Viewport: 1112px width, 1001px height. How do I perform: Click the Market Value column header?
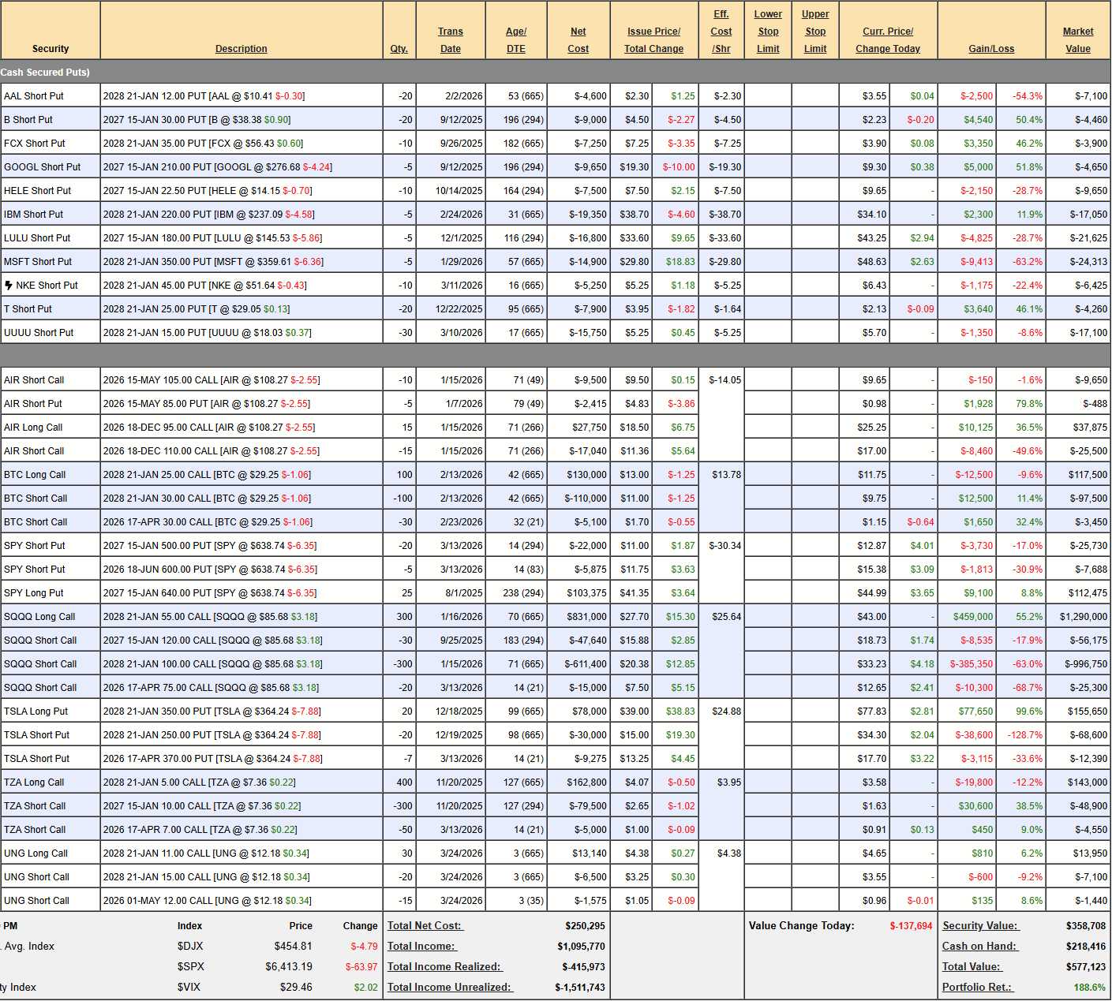[x=1077, y=40]
